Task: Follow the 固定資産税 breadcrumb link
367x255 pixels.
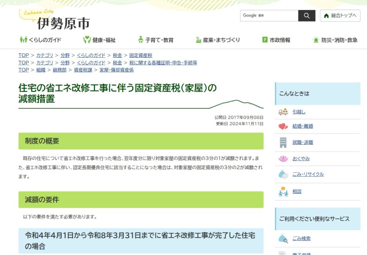Action: [141, 55]
